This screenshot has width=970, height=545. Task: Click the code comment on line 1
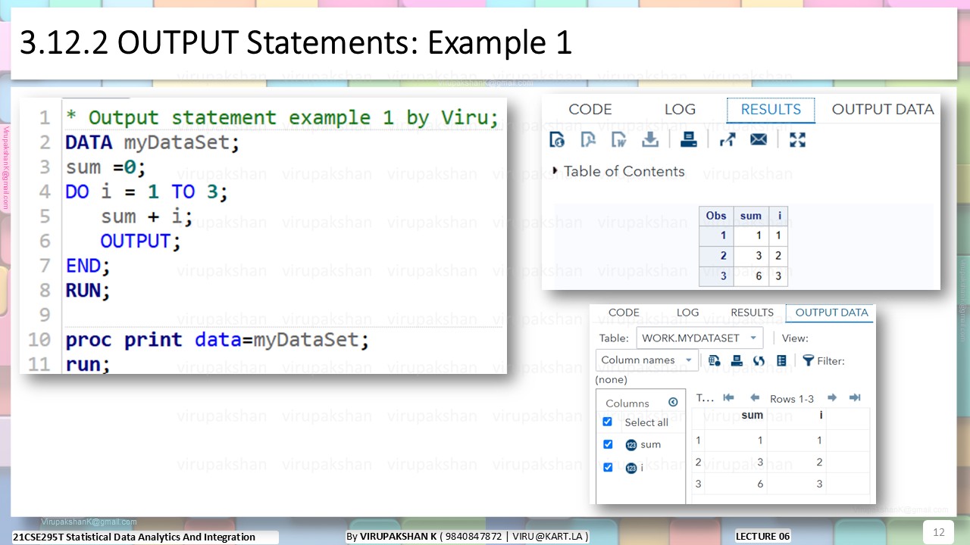[x=282, y=118]
